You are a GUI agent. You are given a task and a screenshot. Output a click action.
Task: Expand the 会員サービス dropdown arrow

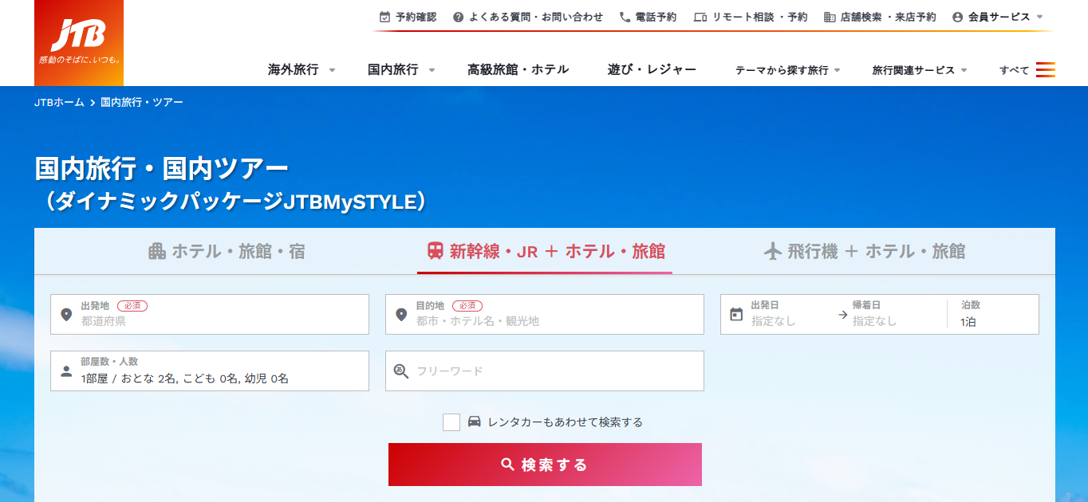point(1039,17)
